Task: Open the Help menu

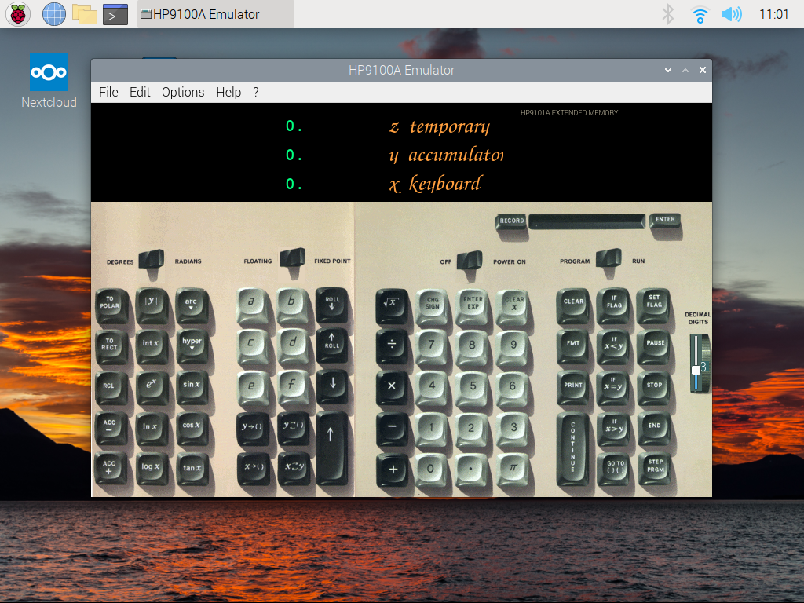Action: 228,93
